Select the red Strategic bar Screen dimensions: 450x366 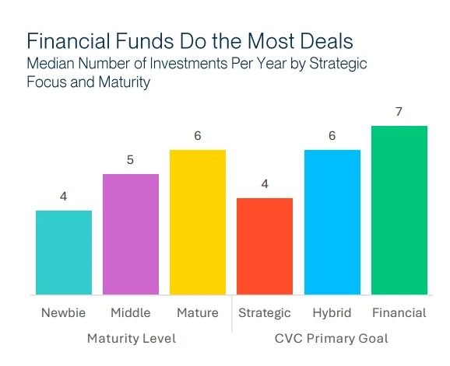(x=265, y=246)
